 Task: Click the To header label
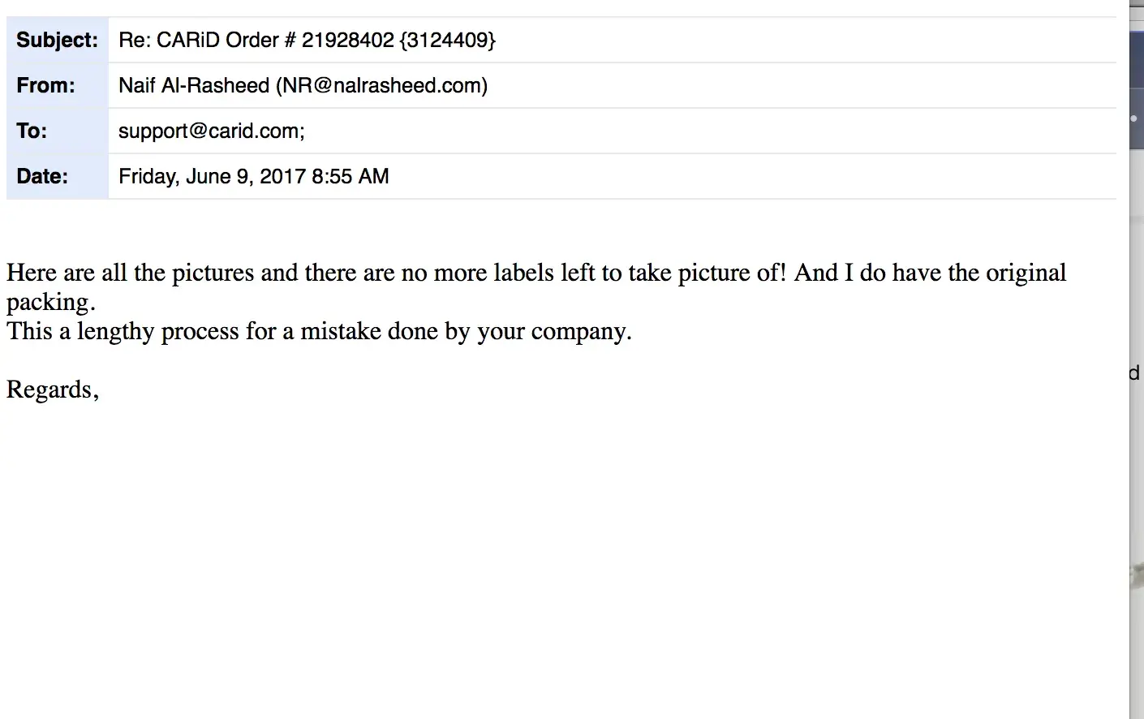pos(32,131)
